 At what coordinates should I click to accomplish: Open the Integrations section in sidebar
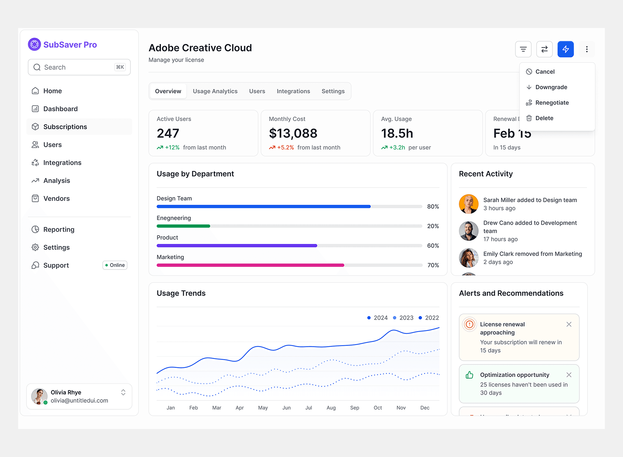[x=62, y=162]
